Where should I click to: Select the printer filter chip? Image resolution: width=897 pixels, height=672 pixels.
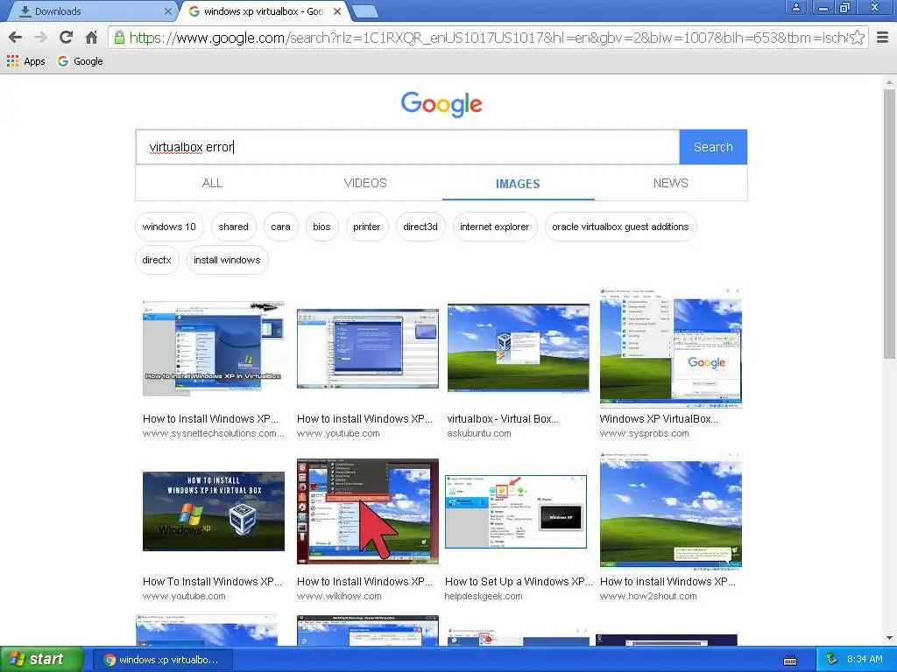click(367, 227)
